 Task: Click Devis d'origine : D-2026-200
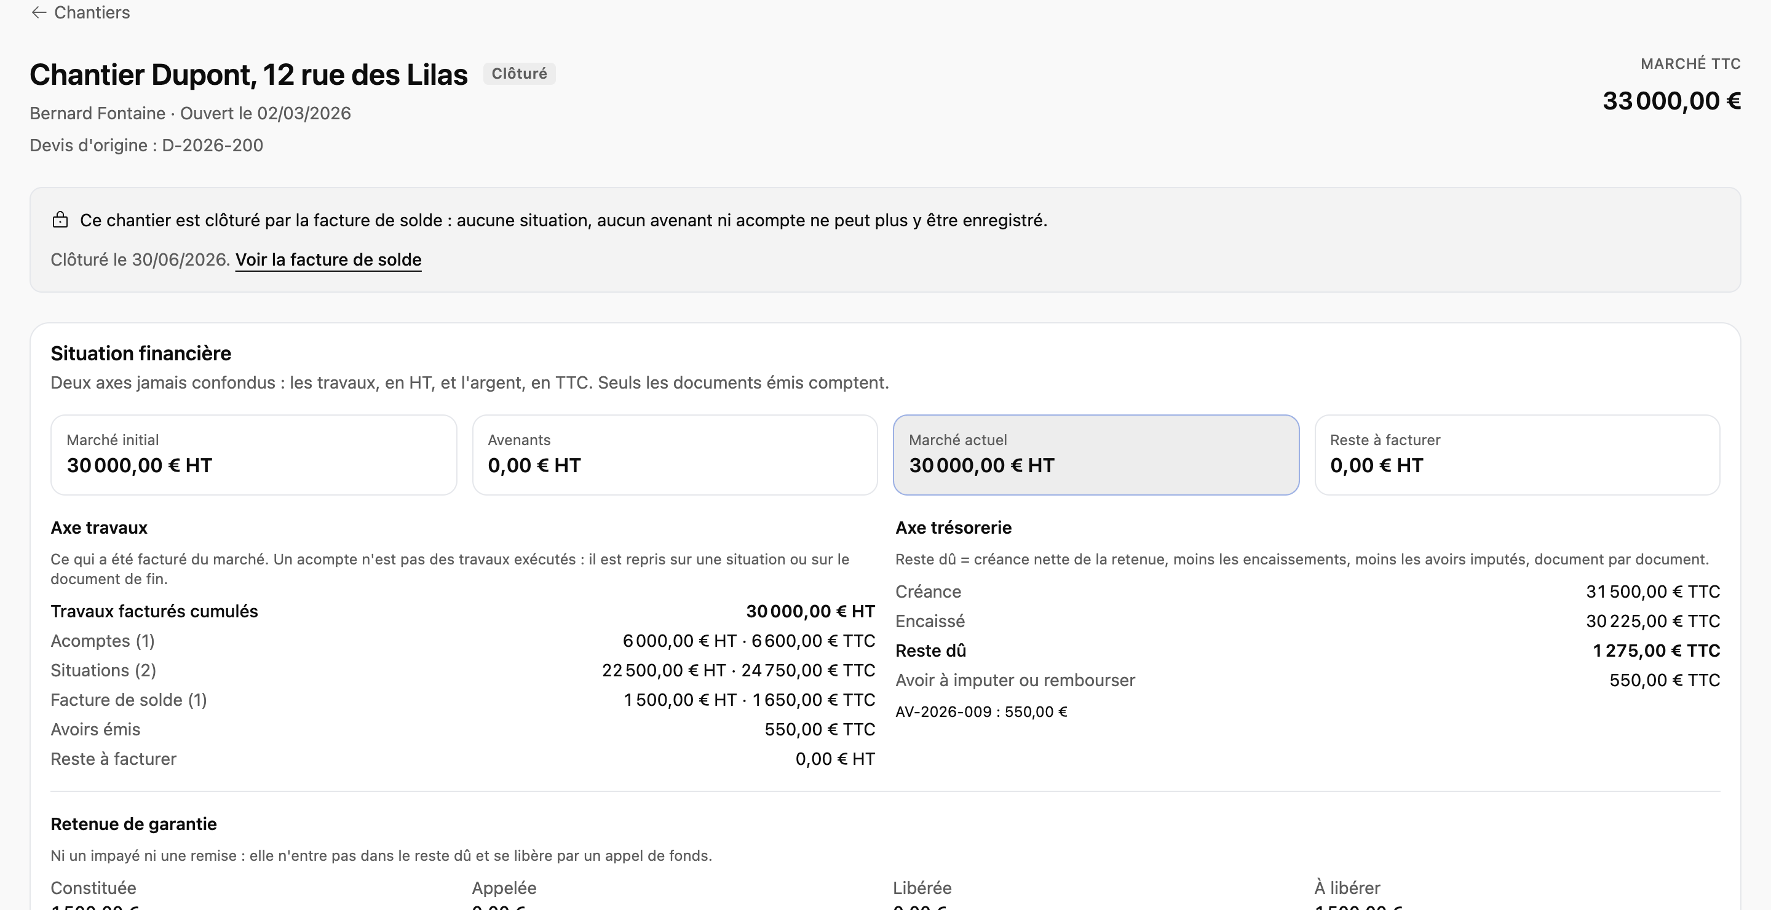tap(146, 145)
